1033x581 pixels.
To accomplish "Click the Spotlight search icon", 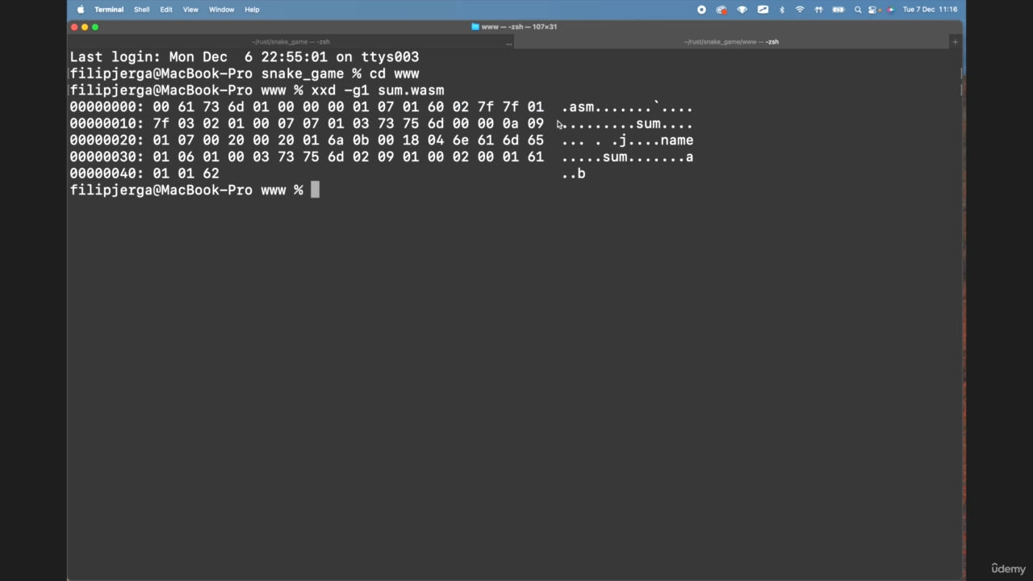I will [x=858, y=10].
